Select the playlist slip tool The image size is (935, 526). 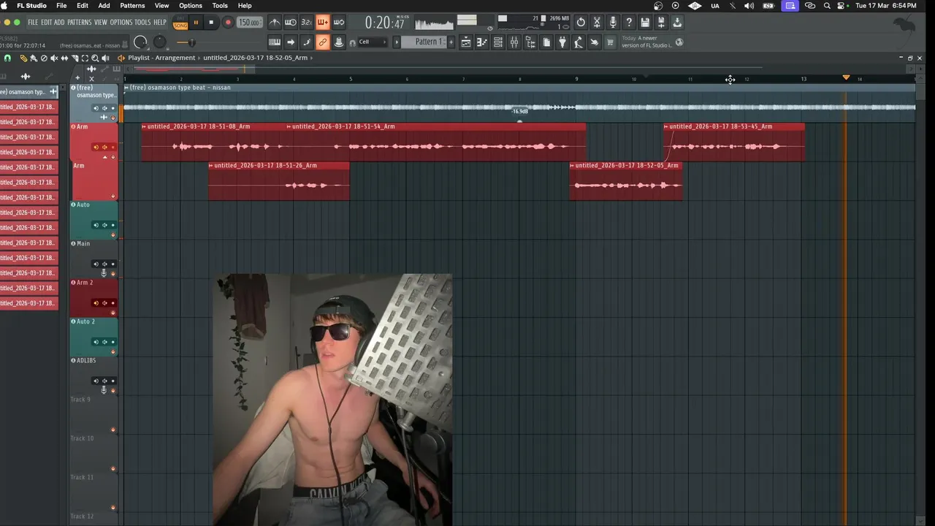(64, 58)
